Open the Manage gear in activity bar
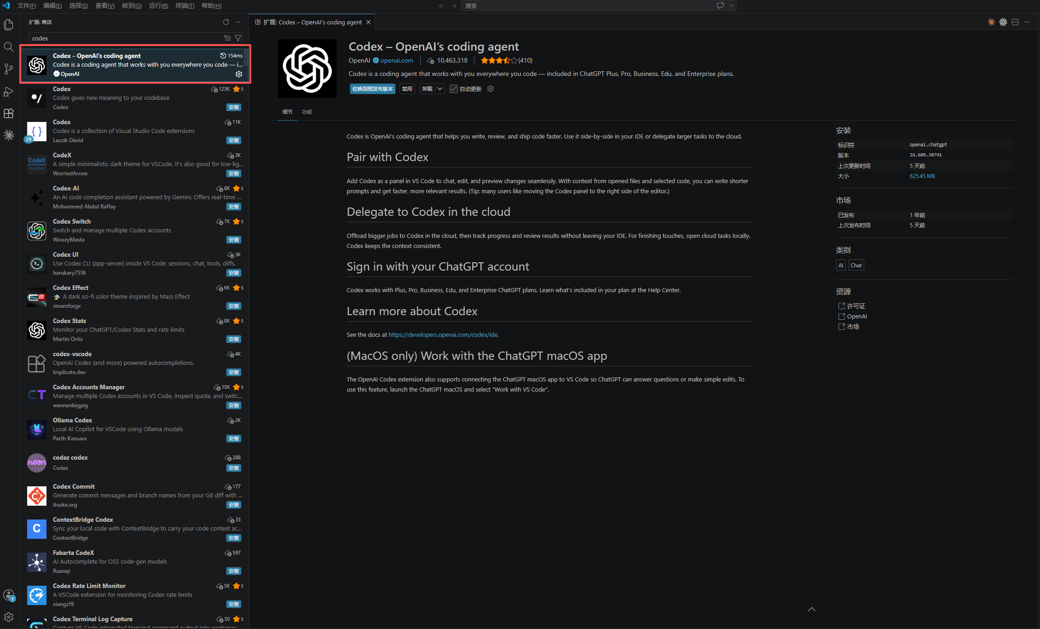1040x629 pixels. (x=9, y=617)
